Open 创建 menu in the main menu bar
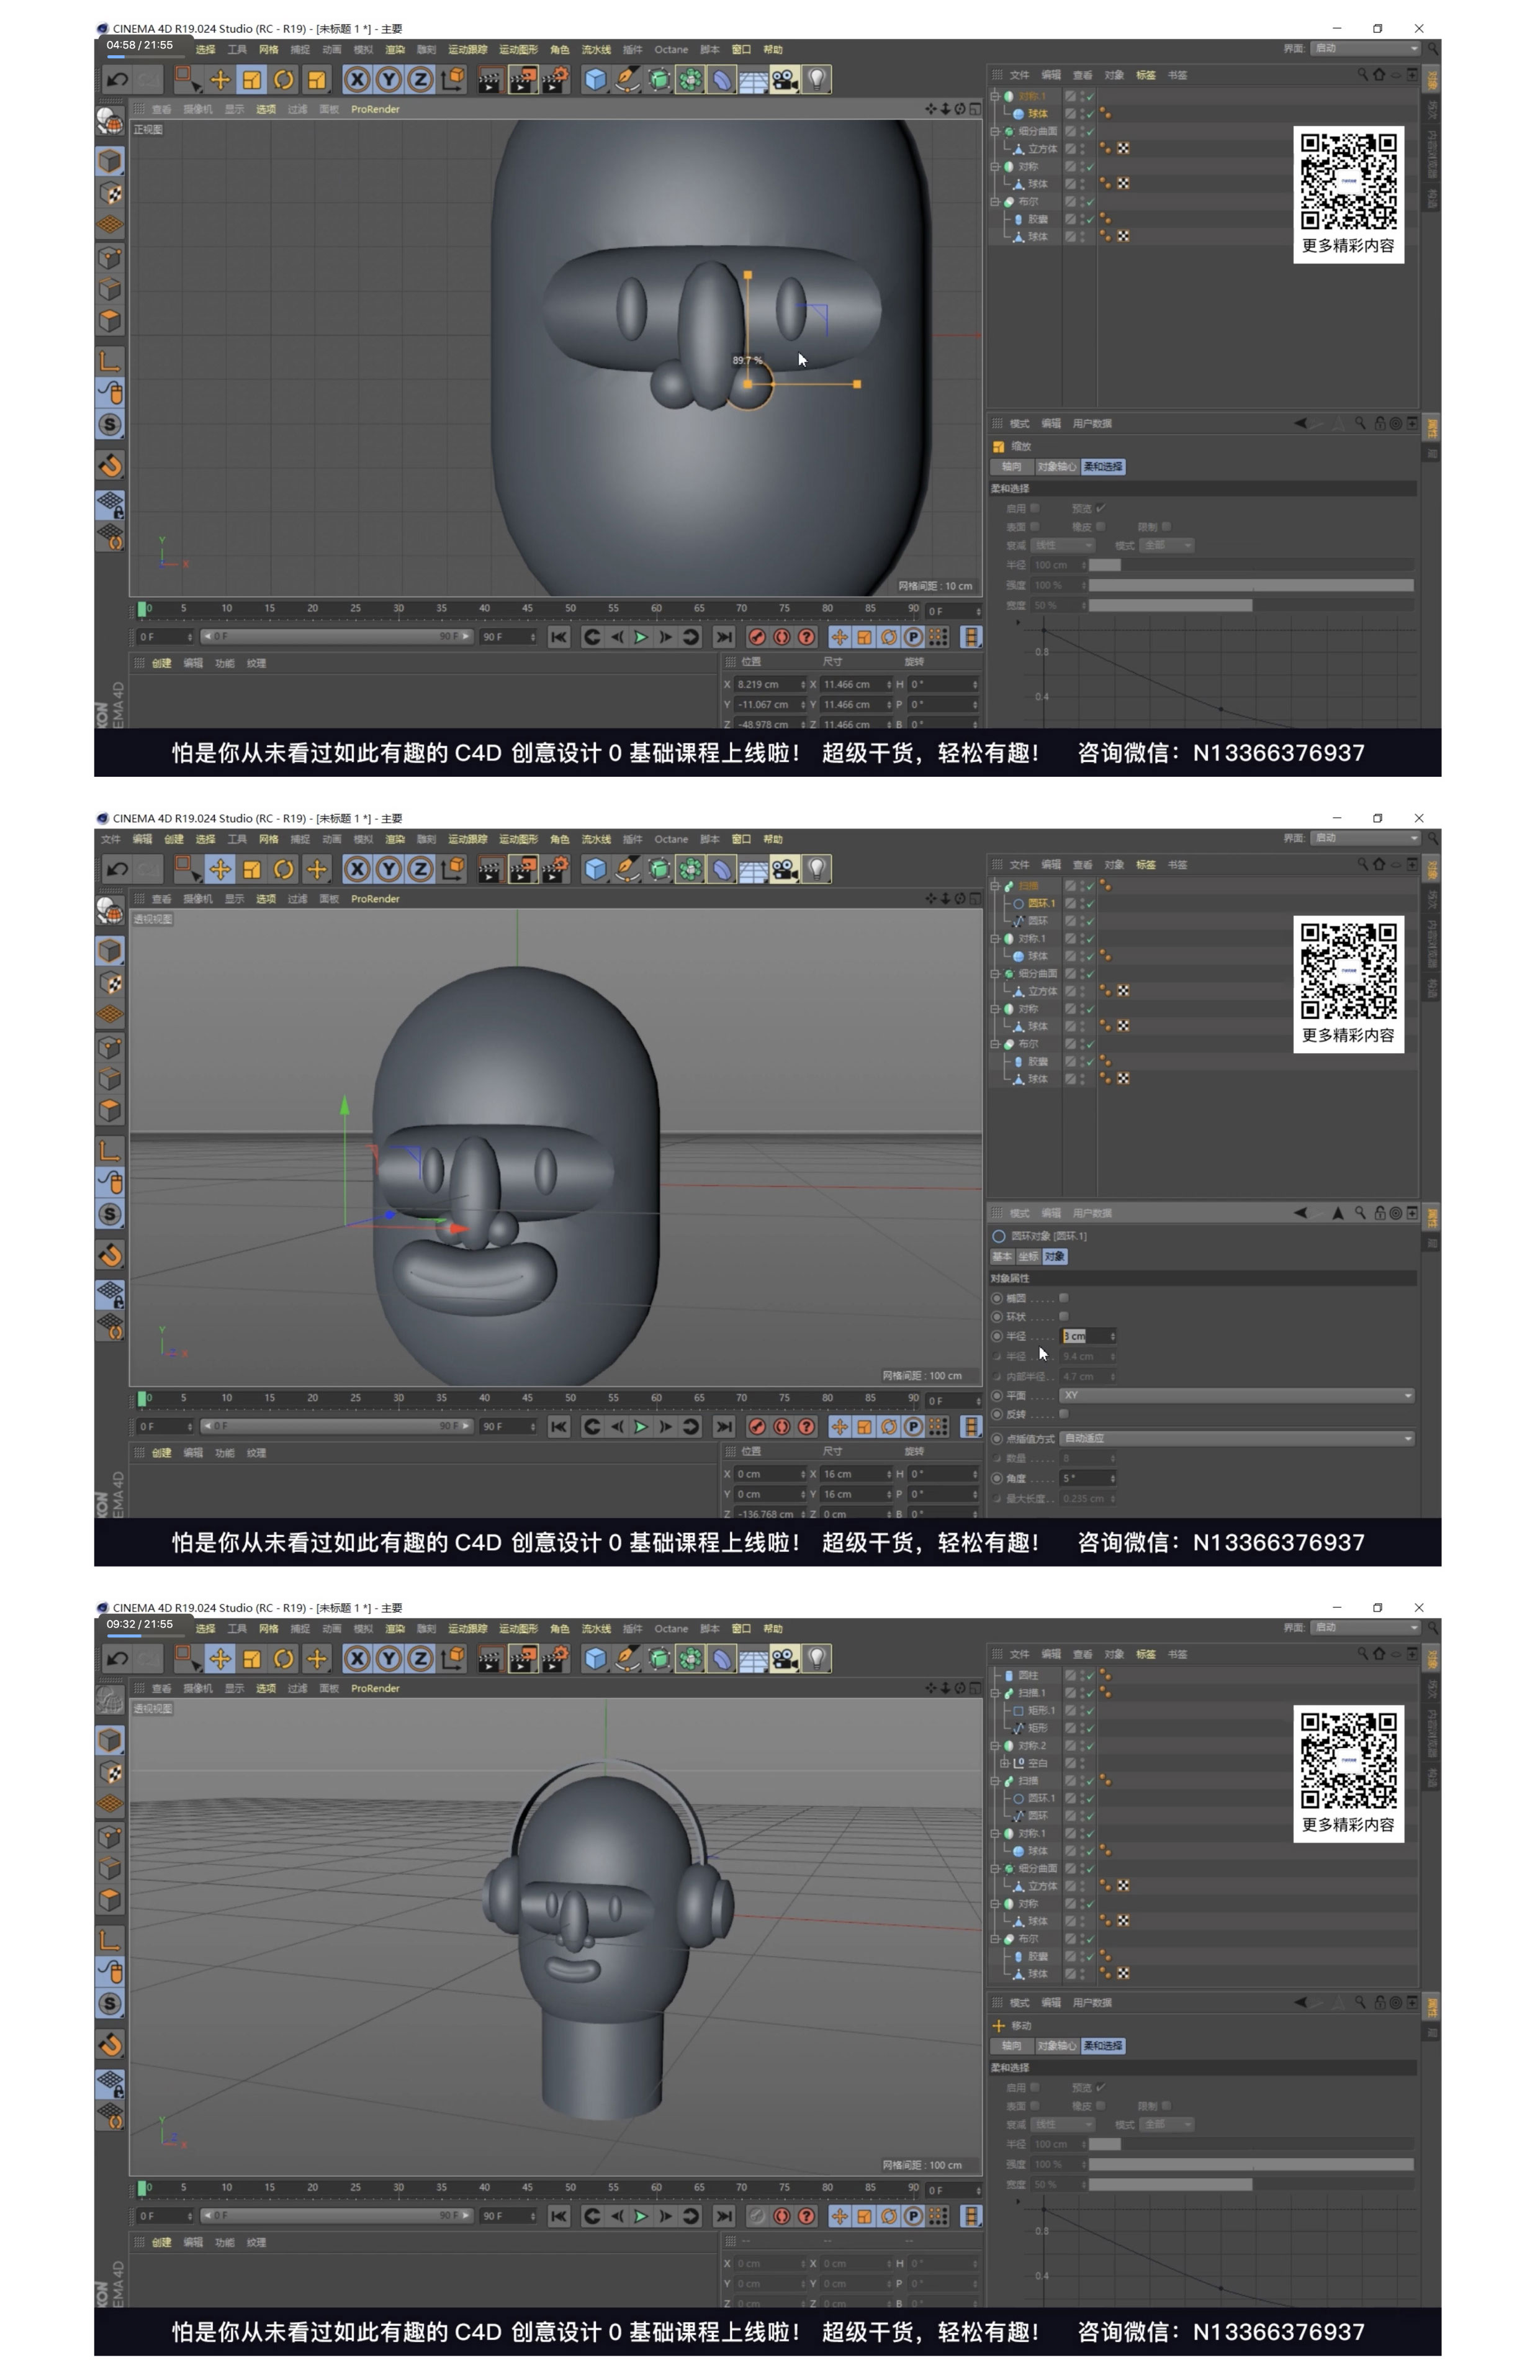The width and height of the screenshot is (1540, 2380). pos(174,839)
